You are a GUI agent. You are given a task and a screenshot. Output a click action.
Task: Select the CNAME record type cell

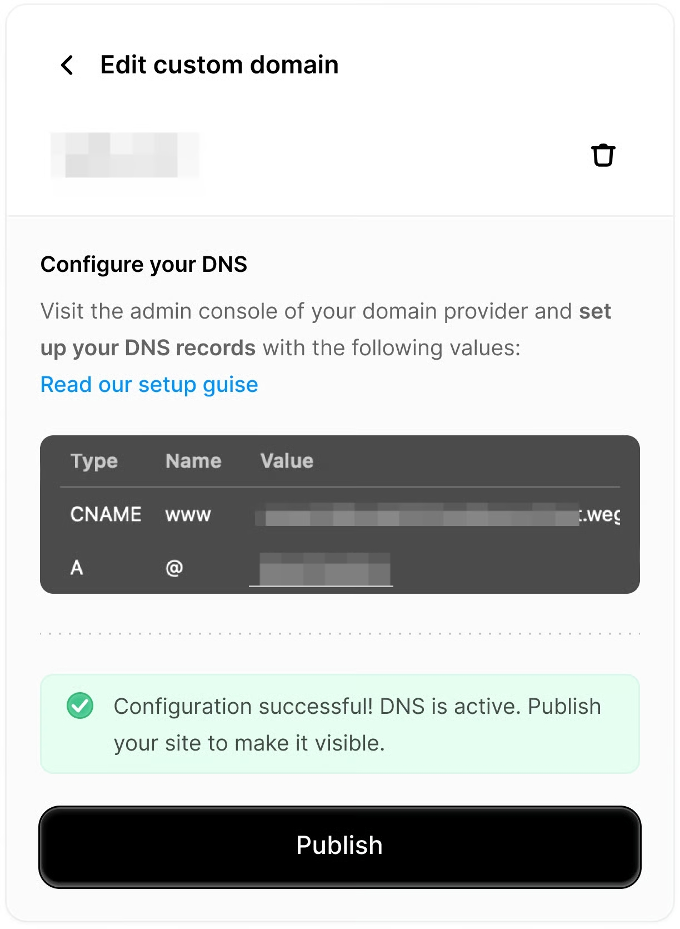[x=106, y=514]
